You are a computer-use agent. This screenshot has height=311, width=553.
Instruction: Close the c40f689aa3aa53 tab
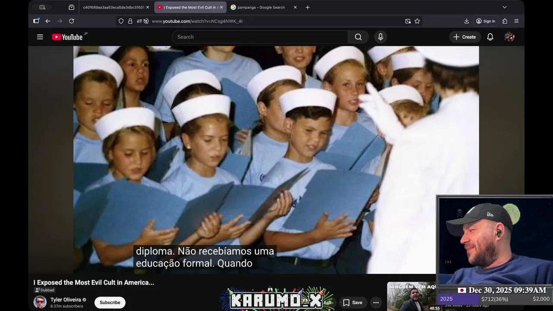pos(147,7)
